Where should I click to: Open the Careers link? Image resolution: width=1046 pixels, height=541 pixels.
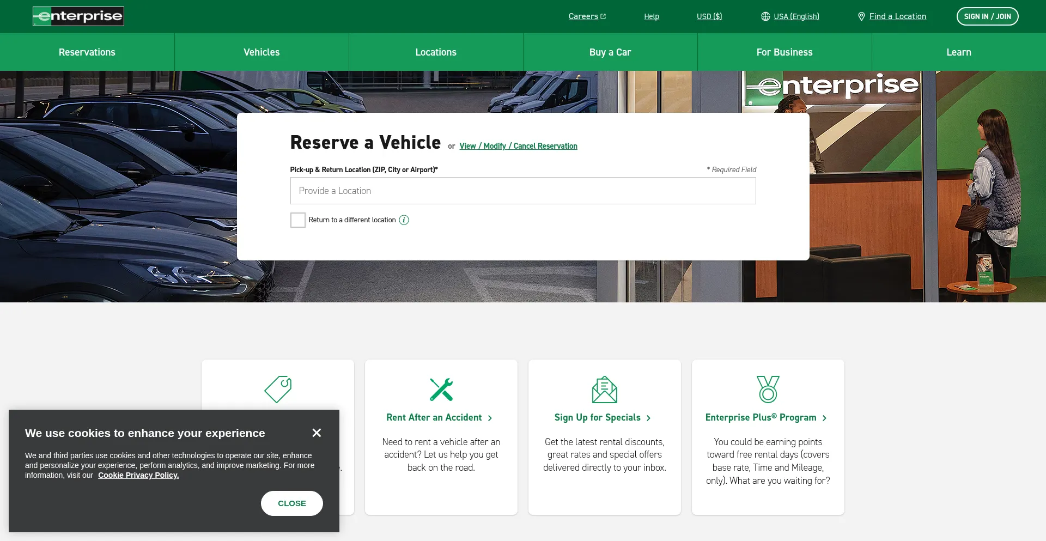pyautogui.click(x=583, y=16)
